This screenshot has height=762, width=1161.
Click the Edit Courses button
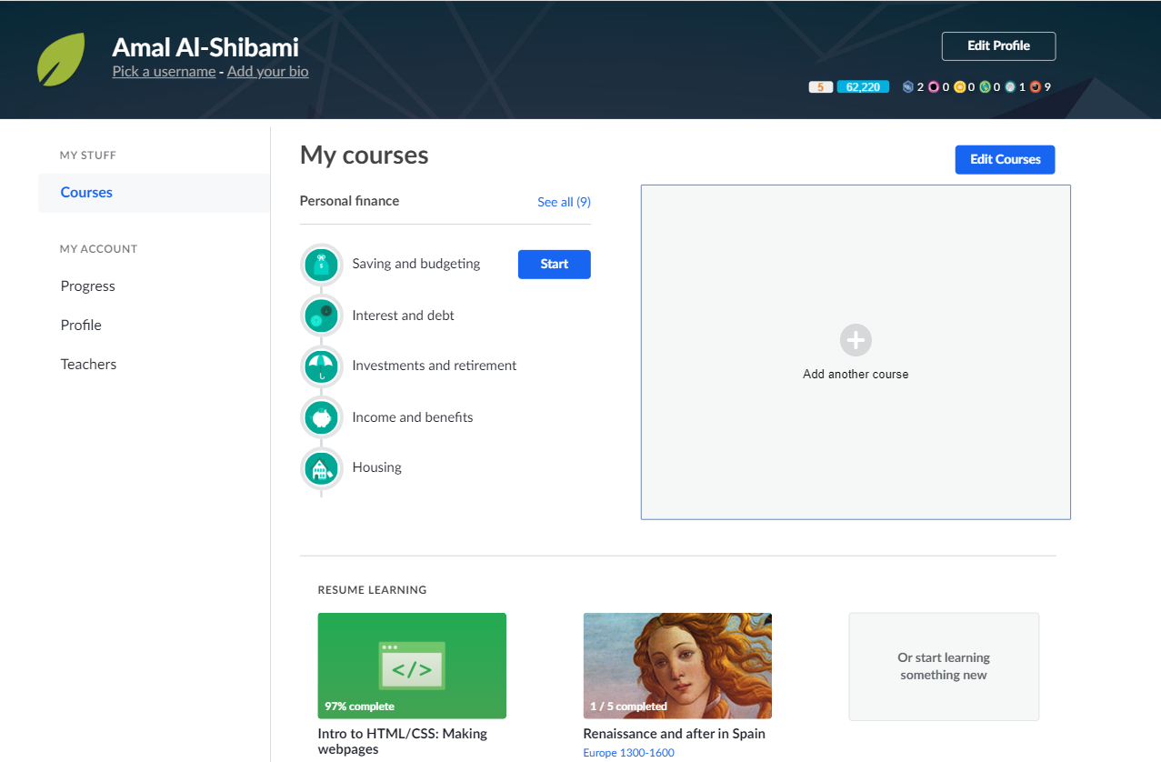click(1005, 159)
